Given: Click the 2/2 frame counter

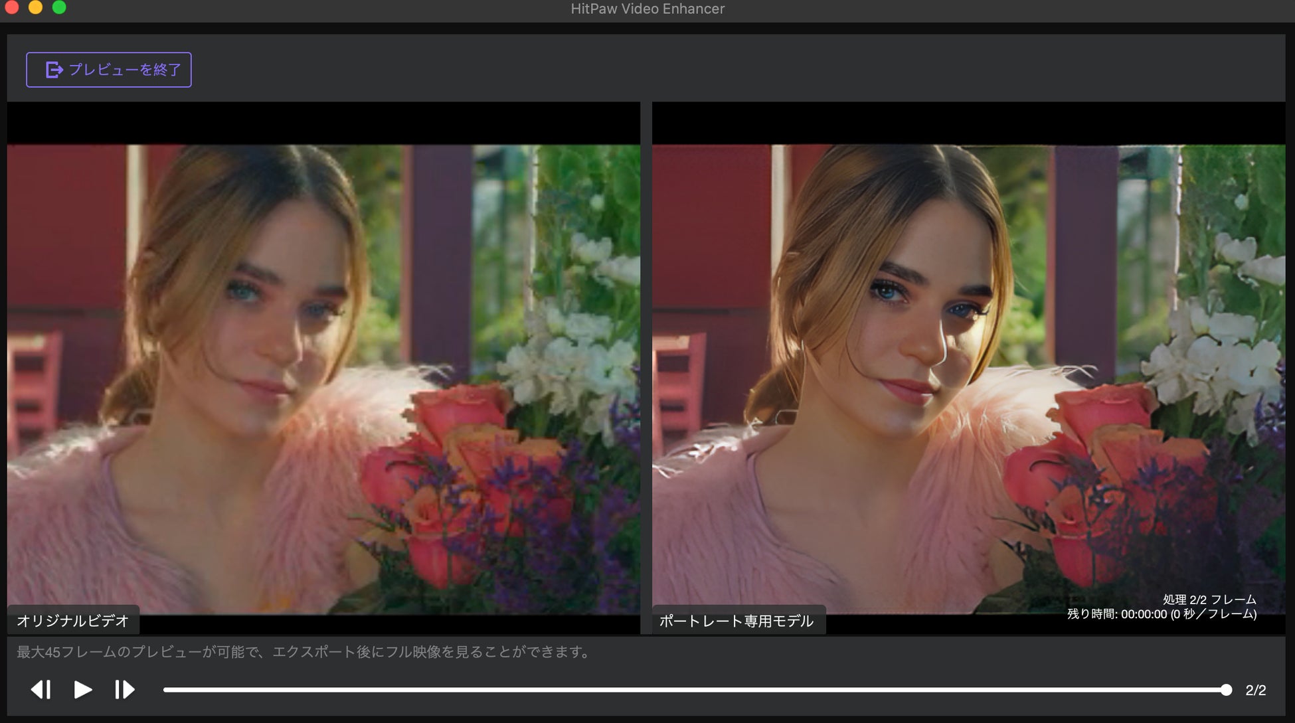Looking at the screenshot, I should 1255,690.
